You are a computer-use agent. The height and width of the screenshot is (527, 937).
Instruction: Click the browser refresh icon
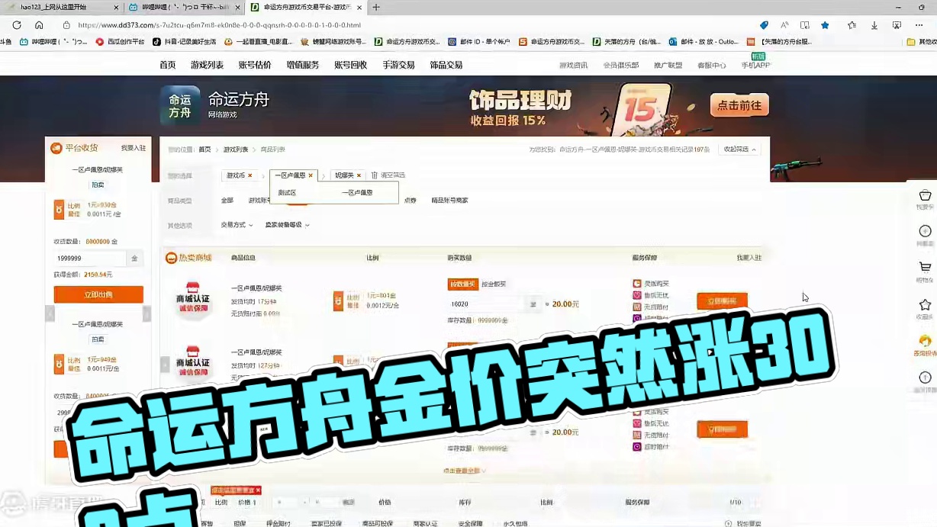pos(16,24)
